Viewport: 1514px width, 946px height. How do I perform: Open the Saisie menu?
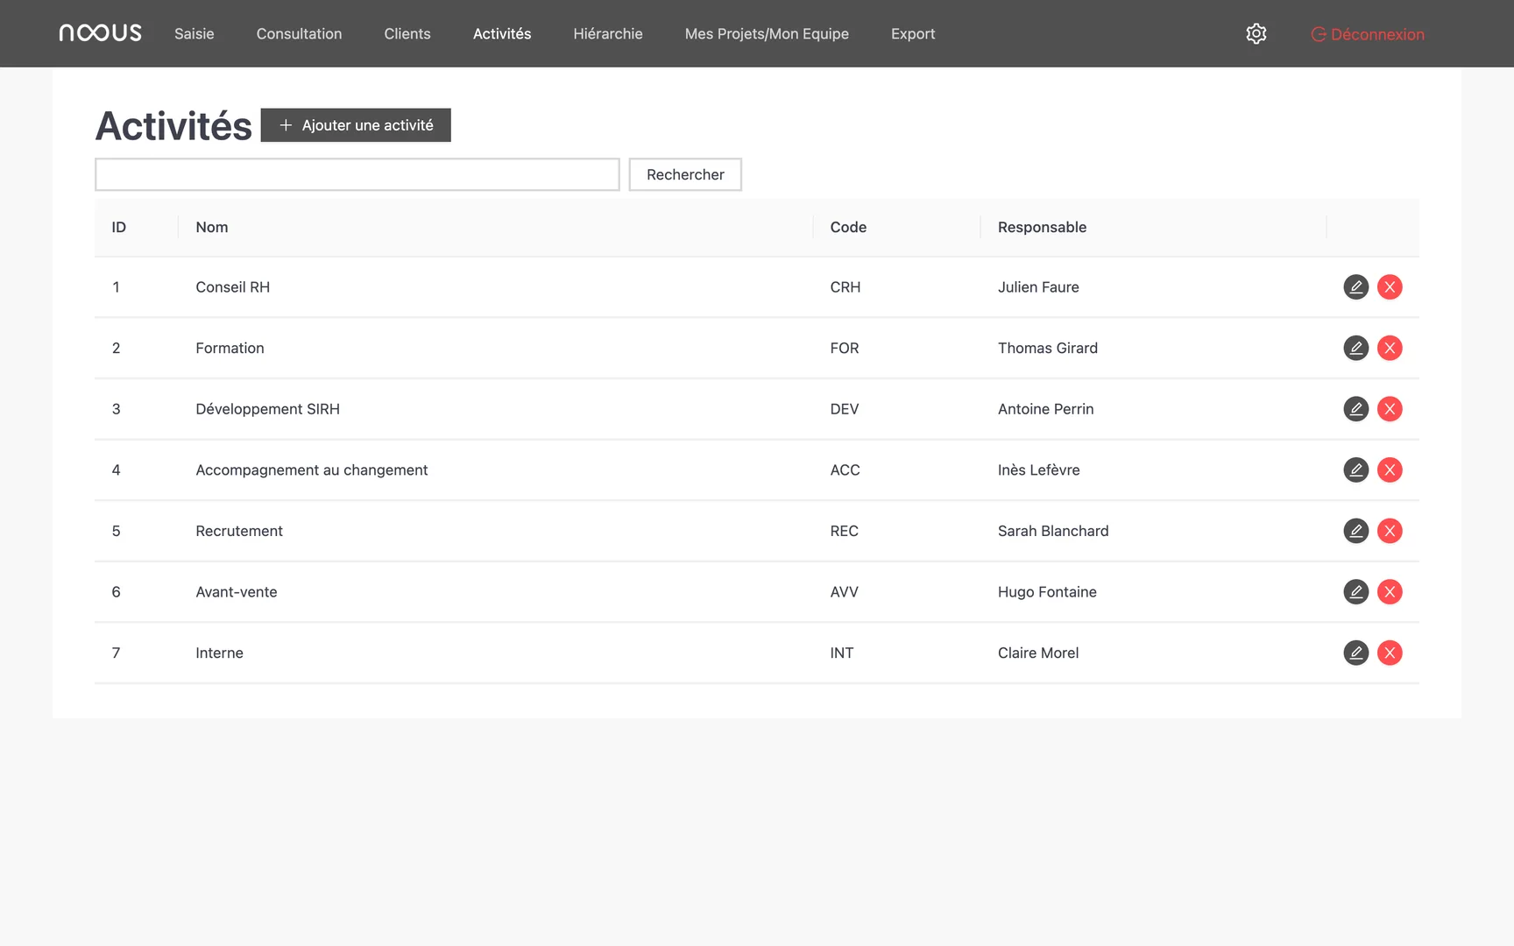point(195,33)
